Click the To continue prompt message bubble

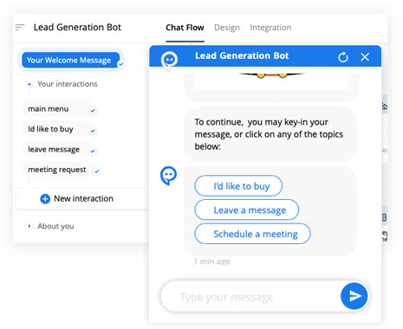tap(270, 134)
